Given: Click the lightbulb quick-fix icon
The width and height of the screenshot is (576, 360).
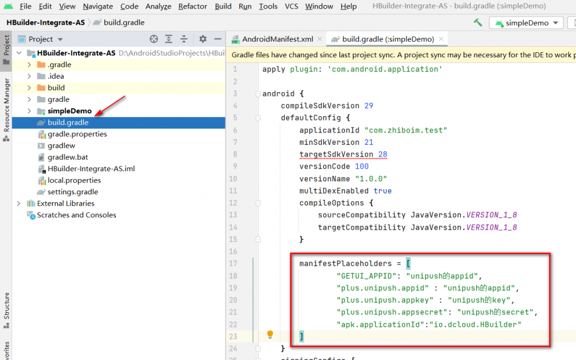Looking at the screenshot, I should point(270,334).
